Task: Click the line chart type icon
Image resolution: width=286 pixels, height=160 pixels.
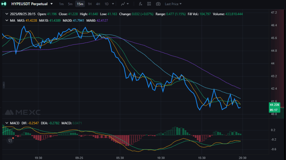Action: tap(123, 4)
